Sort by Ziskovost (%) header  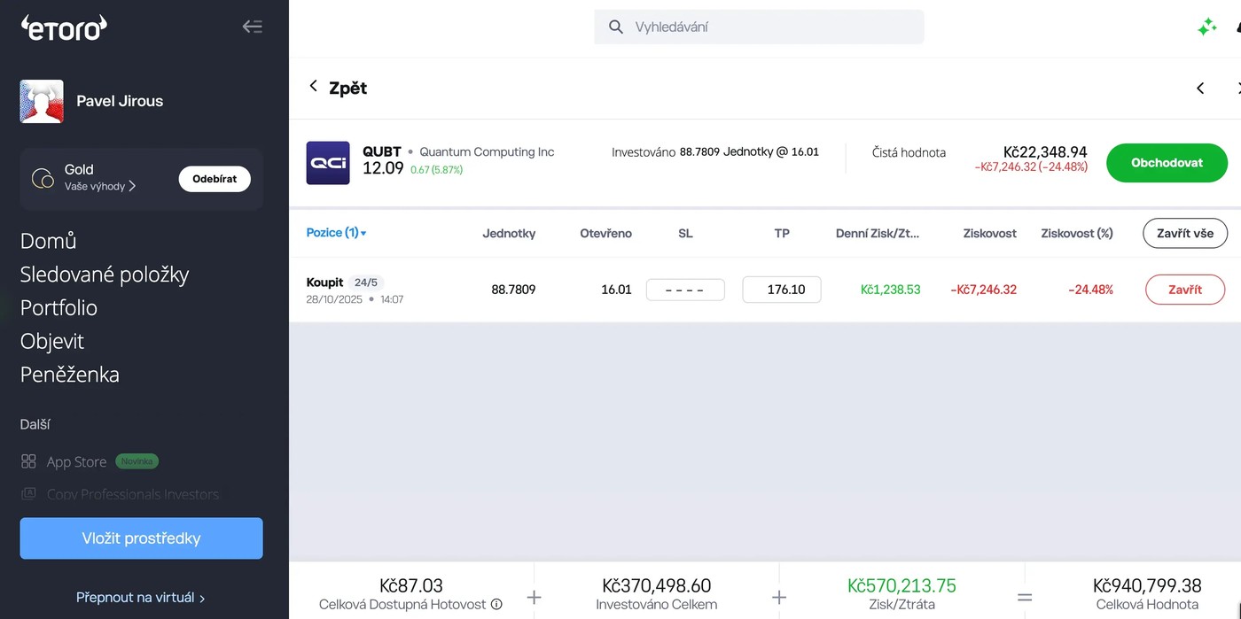point(1077,234)
